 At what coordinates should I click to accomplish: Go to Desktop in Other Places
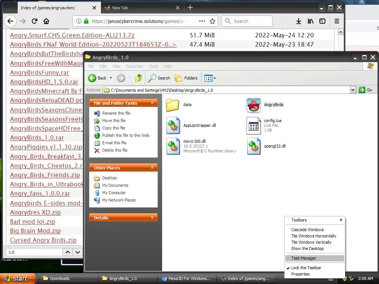[109, 178]
